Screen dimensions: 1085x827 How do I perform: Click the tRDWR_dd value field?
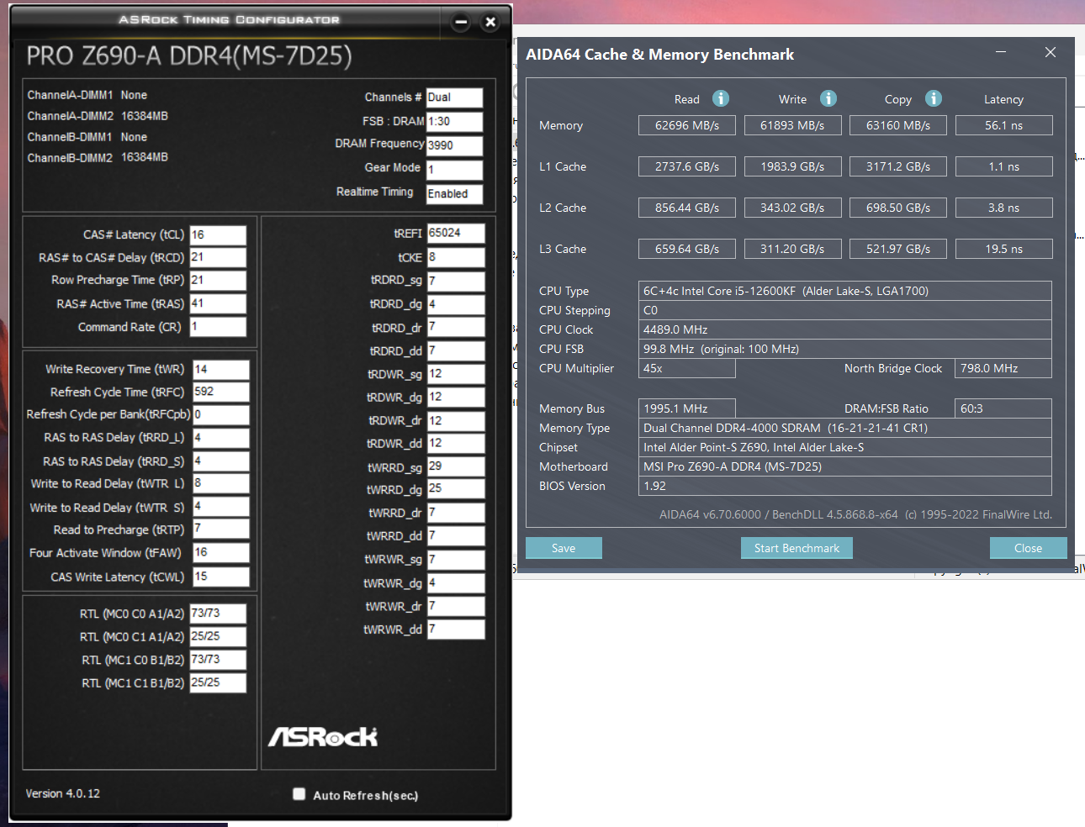[456, 443]
